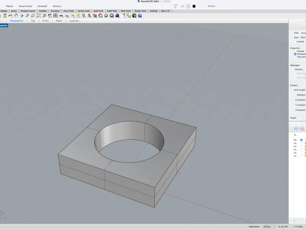Open the blue Perspective viewport title menu
Viewport: 306px width, 229px height.
click(4, 26)
